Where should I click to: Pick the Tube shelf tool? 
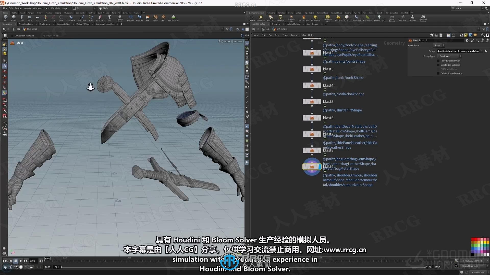21,18
